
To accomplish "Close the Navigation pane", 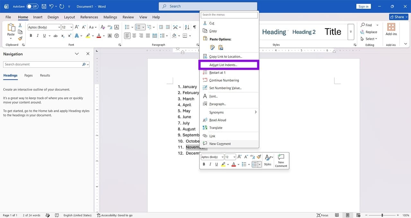I will click(x=88, y=54).
